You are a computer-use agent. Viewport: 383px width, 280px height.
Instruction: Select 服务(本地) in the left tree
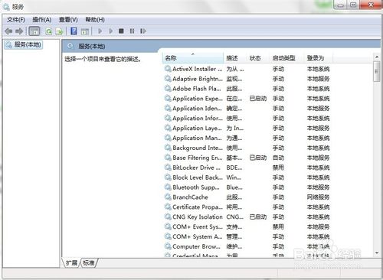click(24, 45)
